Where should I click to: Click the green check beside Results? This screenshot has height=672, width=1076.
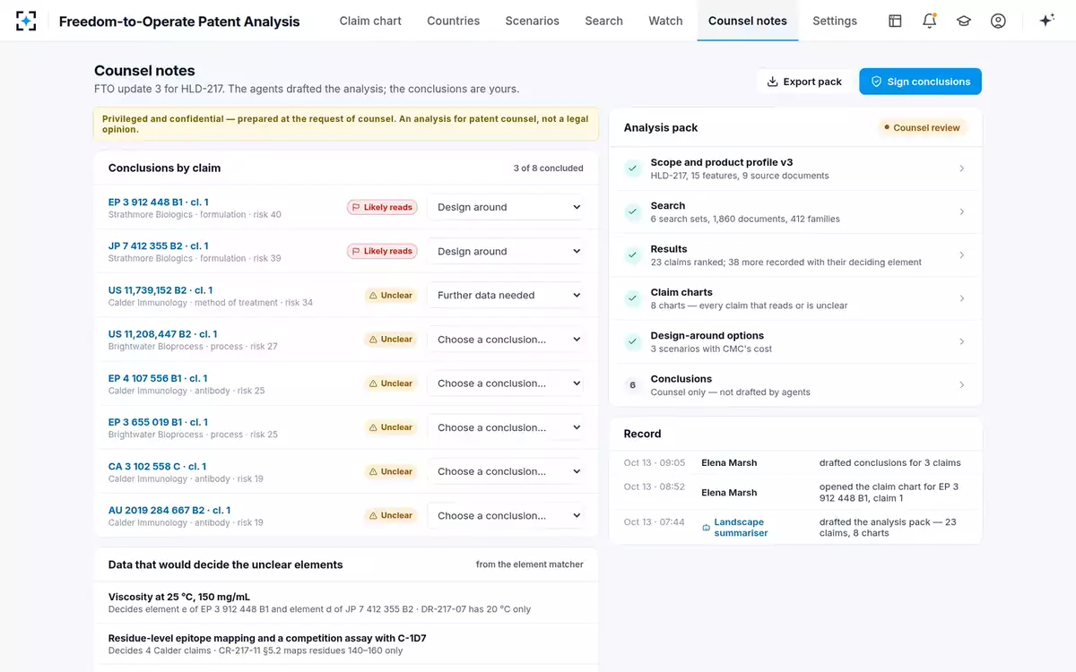633,255
